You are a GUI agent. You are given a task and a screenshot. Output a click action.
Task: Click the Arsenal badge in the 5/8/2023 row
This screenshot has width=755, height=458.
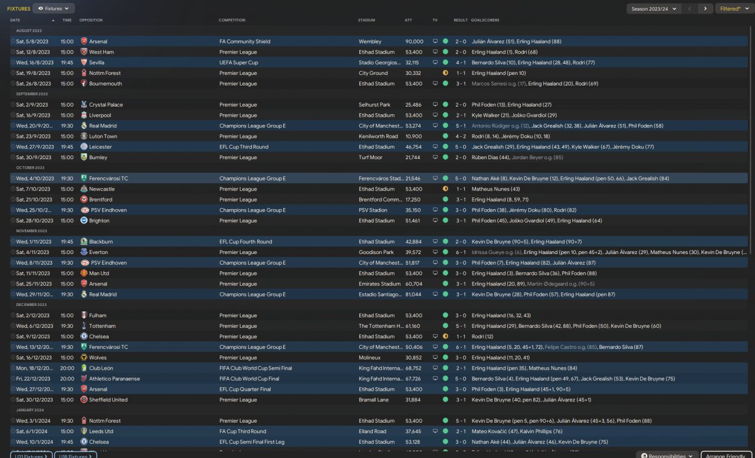click(x=84, y=42)
